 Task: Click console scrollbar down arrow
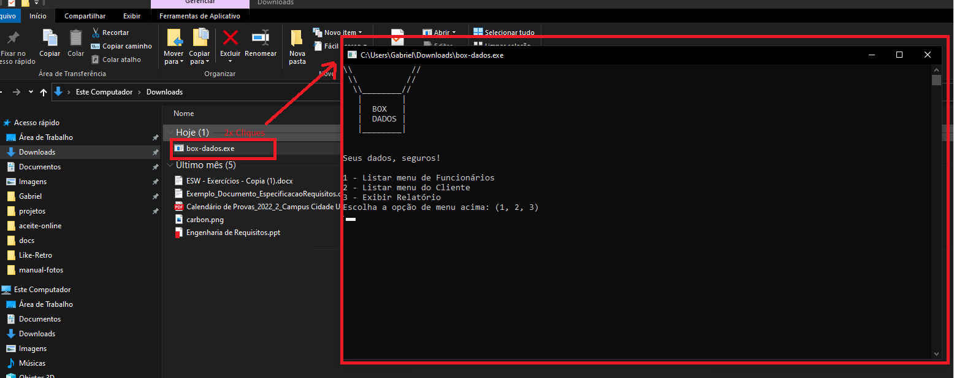[x=936, y=353]
